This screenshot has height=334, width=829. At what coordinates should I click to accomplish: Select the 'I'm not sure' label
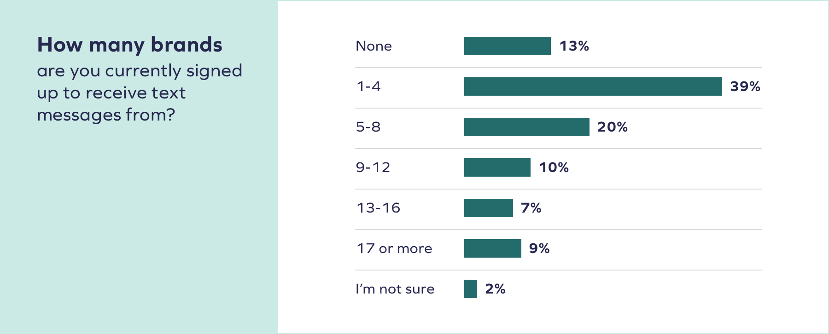[x=395, y=289]
